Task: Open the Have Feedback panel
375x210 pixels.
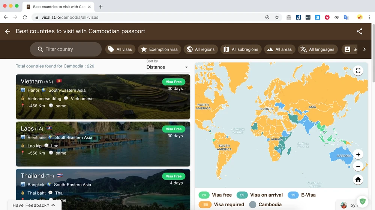Action: pyautogui.click(x=34, y=205)
